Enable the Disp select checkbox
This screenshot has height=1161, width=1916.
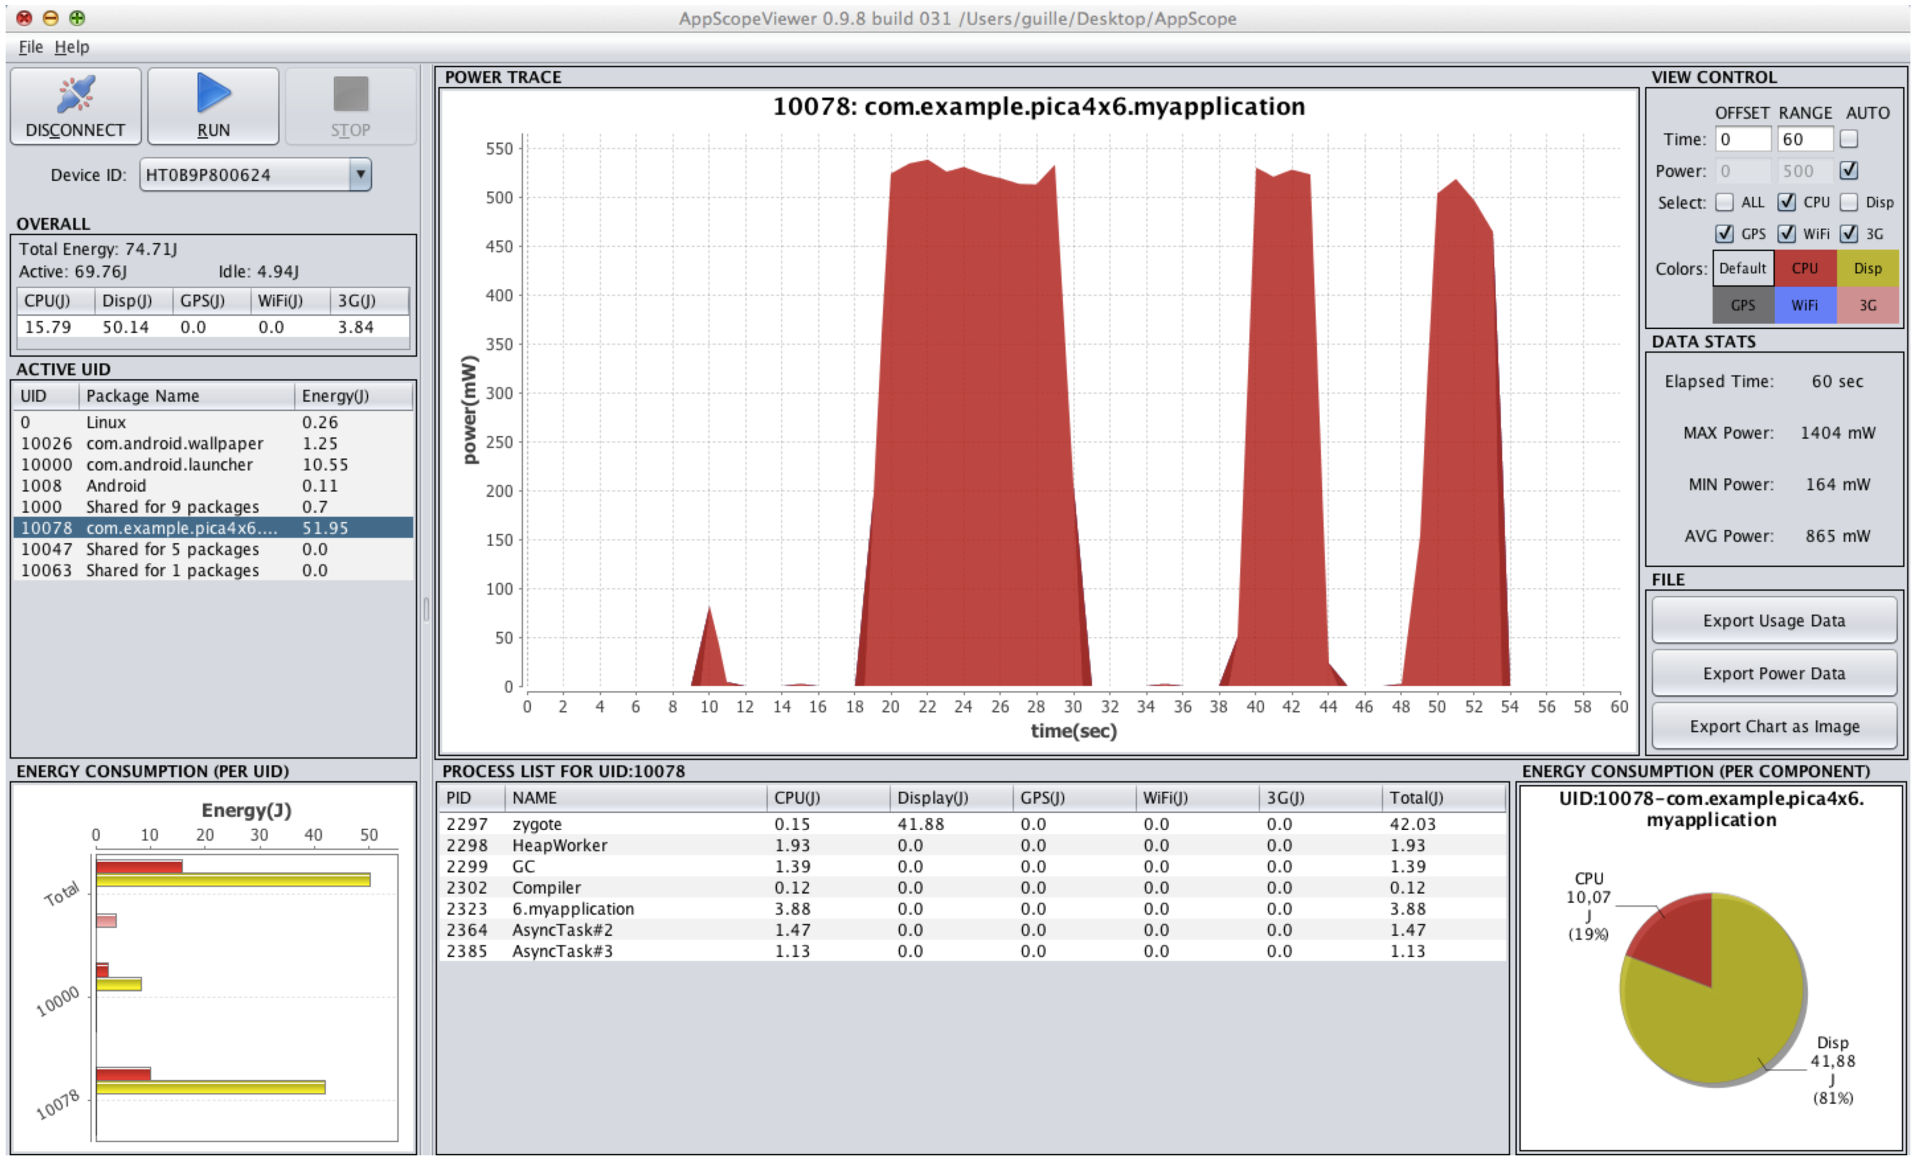[1849, 202]
